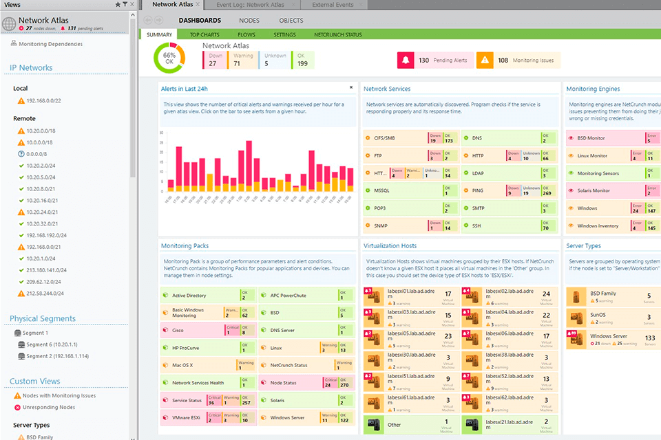Screen dimensions: 661x440
Task: Open the 130 Pending Alerts button
Action: point(435,60)
